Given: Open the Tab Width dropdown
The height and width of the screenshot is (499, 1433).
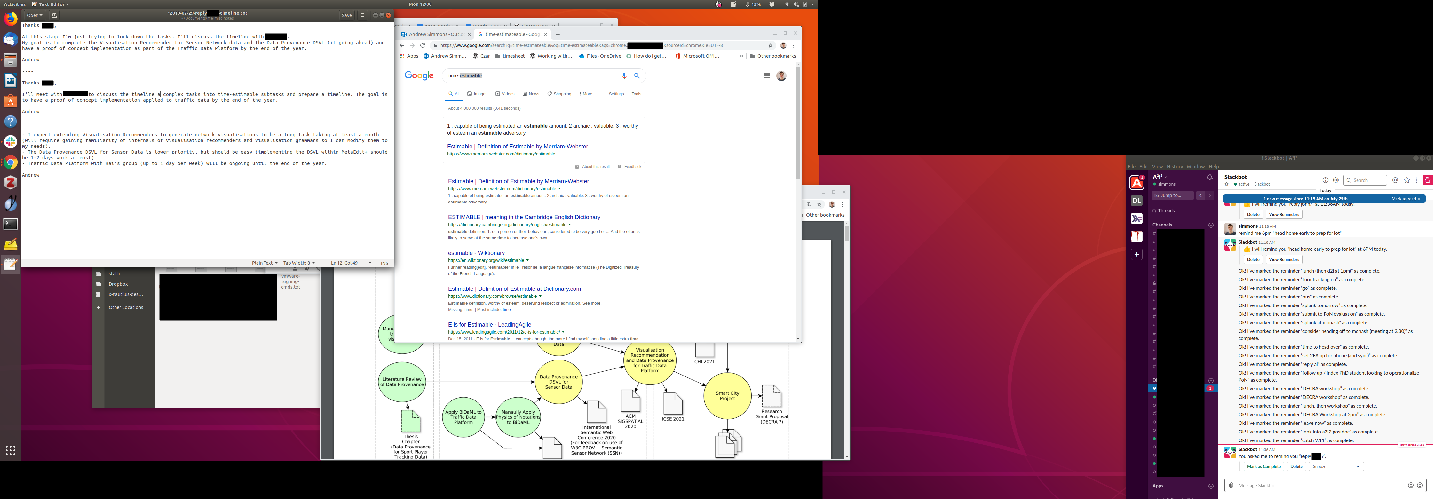Looking at the screenshot, I should pyautogui.click(x=299, y=263).
